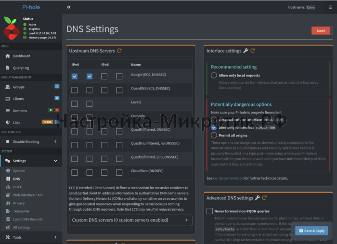
Task: Click the Groups count badge
Action: pyautogui.click(x=57, y=86)
